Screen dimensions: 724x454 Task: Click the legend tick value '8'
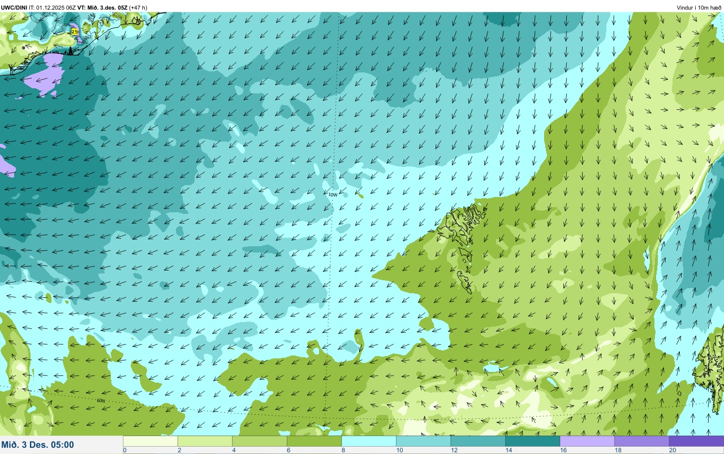[343, 450]
